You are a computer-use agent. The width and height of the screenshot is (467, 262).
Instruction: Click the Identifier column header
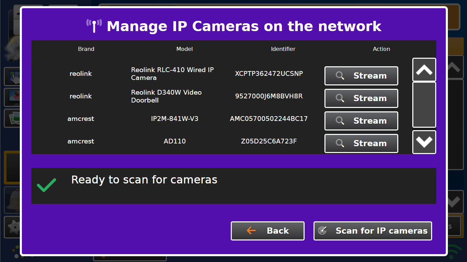283,49
